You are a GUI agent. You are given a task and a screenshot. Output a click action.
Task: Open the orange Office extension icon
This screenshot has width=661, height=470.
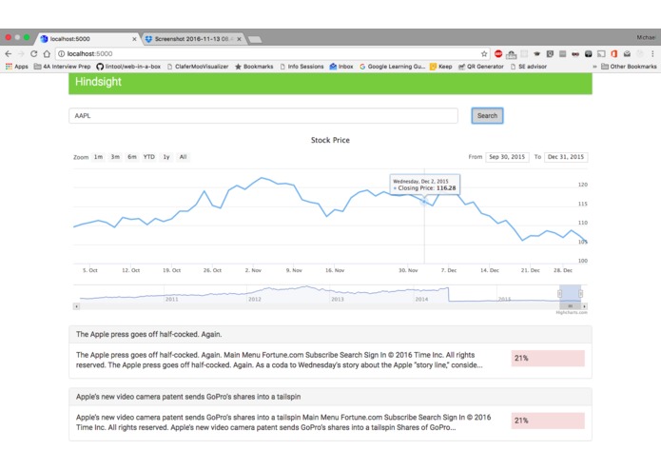(x=614, y=53)
